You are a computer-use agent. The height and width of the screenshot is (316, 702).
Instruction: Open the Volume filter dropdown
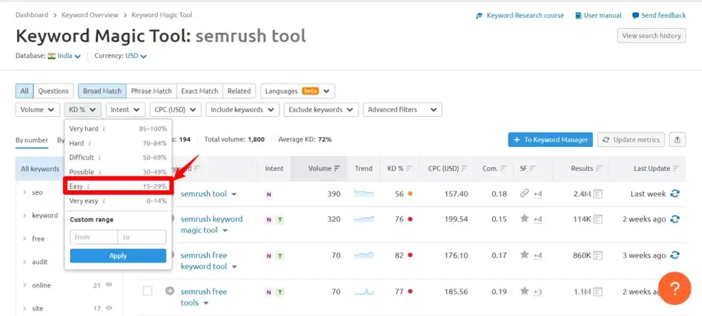[38, 109]
